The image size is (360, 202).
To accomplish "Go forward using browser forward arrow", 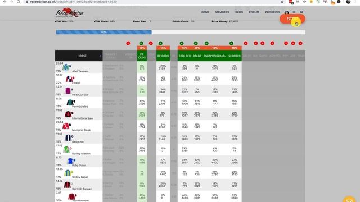I will 11,2.
